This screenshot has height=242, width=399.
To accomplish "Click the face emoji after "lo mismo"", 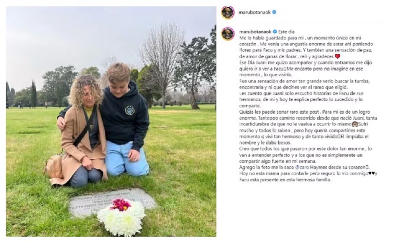I will [x=355, y=124].
